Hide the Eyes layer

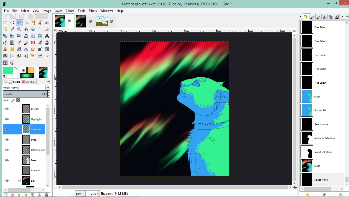point(7,140)
